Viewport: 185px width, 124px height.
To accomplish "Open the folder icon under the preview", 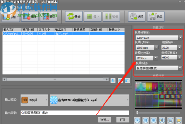I will point(179,121).
